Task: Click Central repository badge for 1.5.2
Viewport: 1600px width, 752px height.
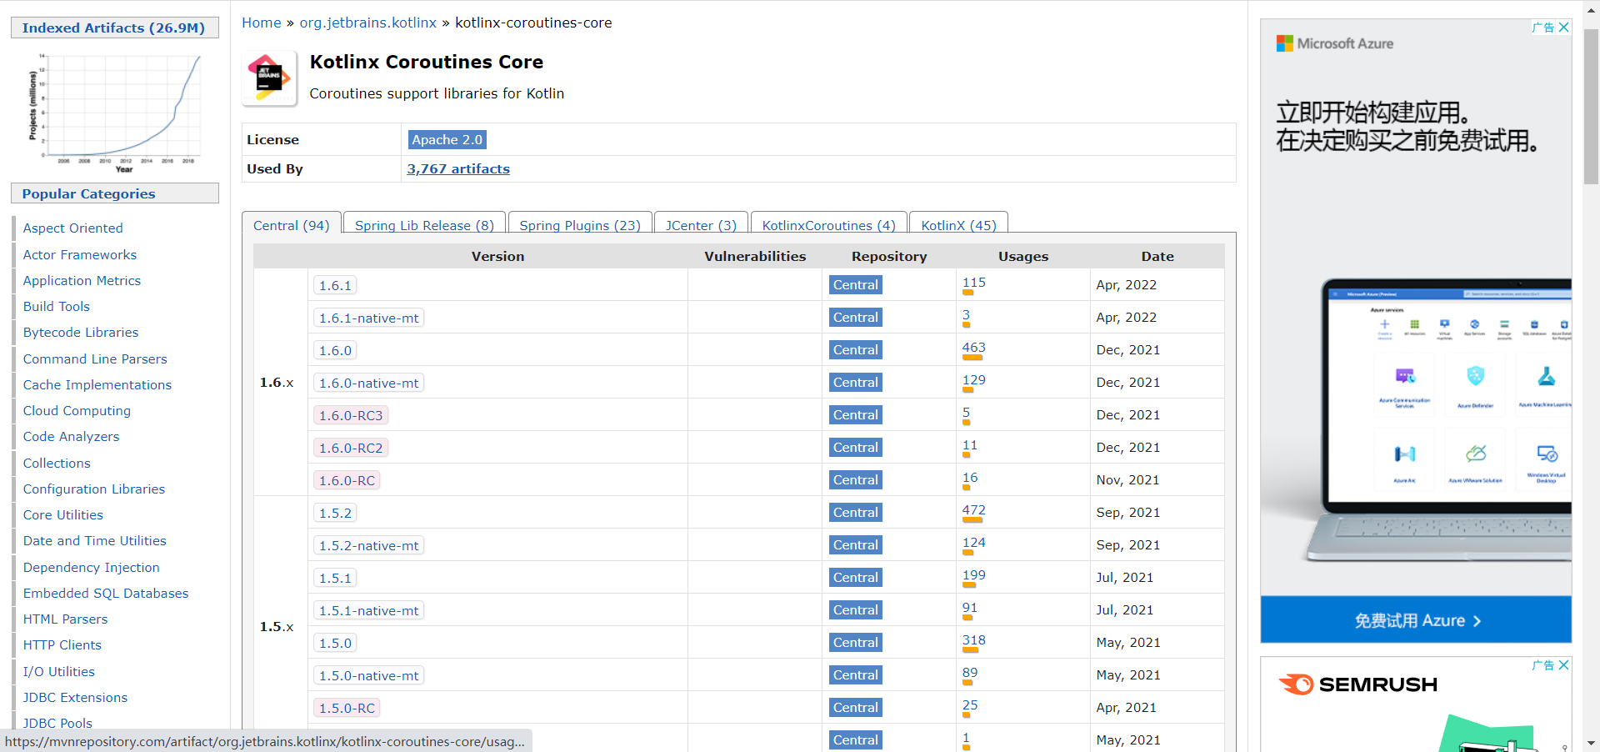Action: pos(855,513)
